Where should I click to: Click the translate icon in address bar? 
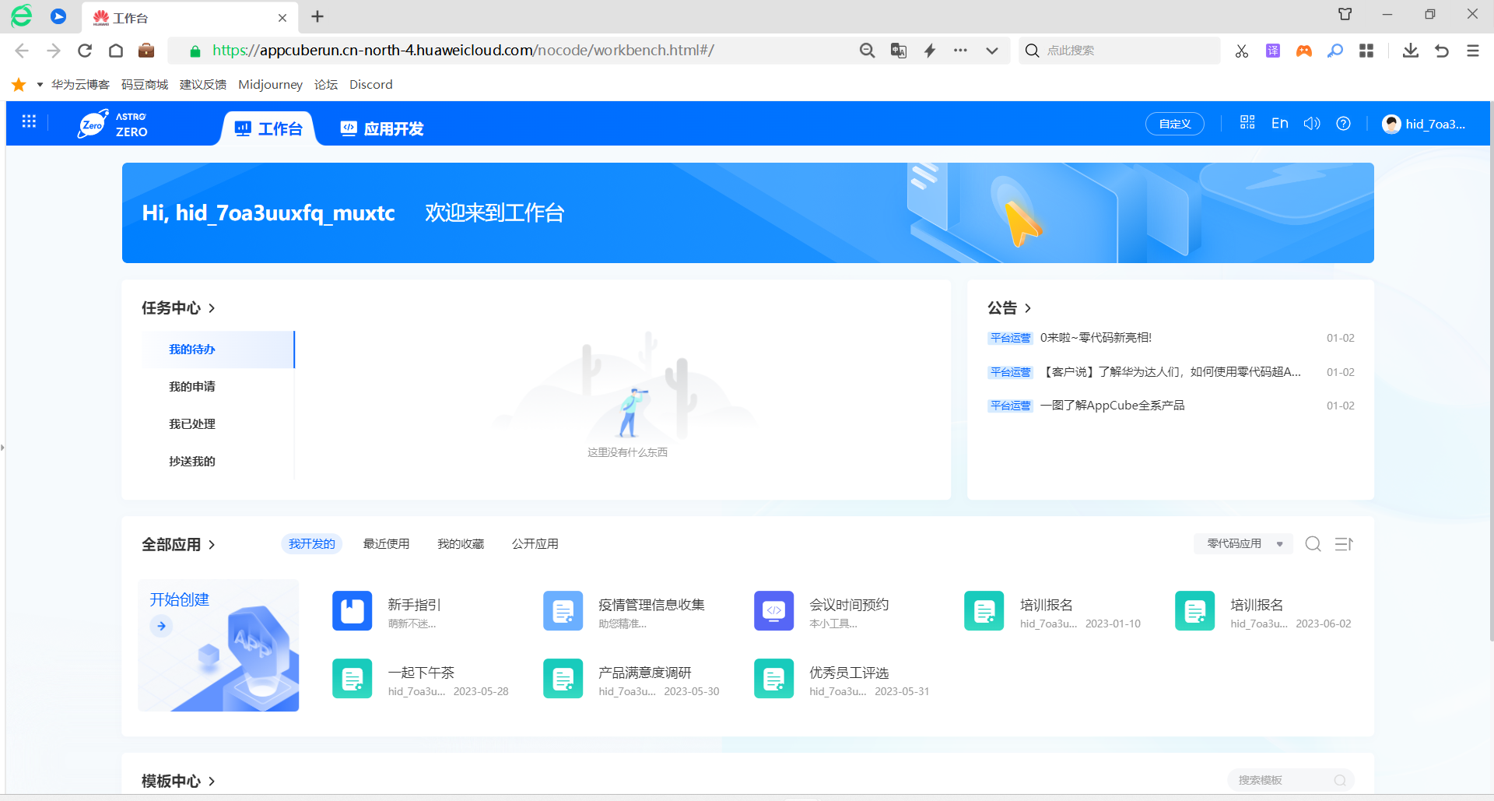click(x=899, y=51)
